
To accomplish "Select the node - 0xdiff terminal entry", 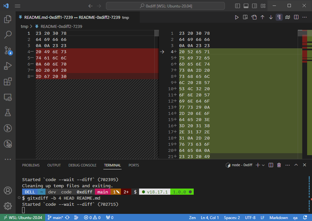I will tap(239, 165).
